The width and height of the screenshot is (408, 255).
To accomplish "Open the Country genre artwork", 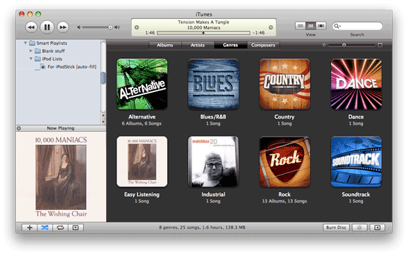I will (x=284, y=84).
